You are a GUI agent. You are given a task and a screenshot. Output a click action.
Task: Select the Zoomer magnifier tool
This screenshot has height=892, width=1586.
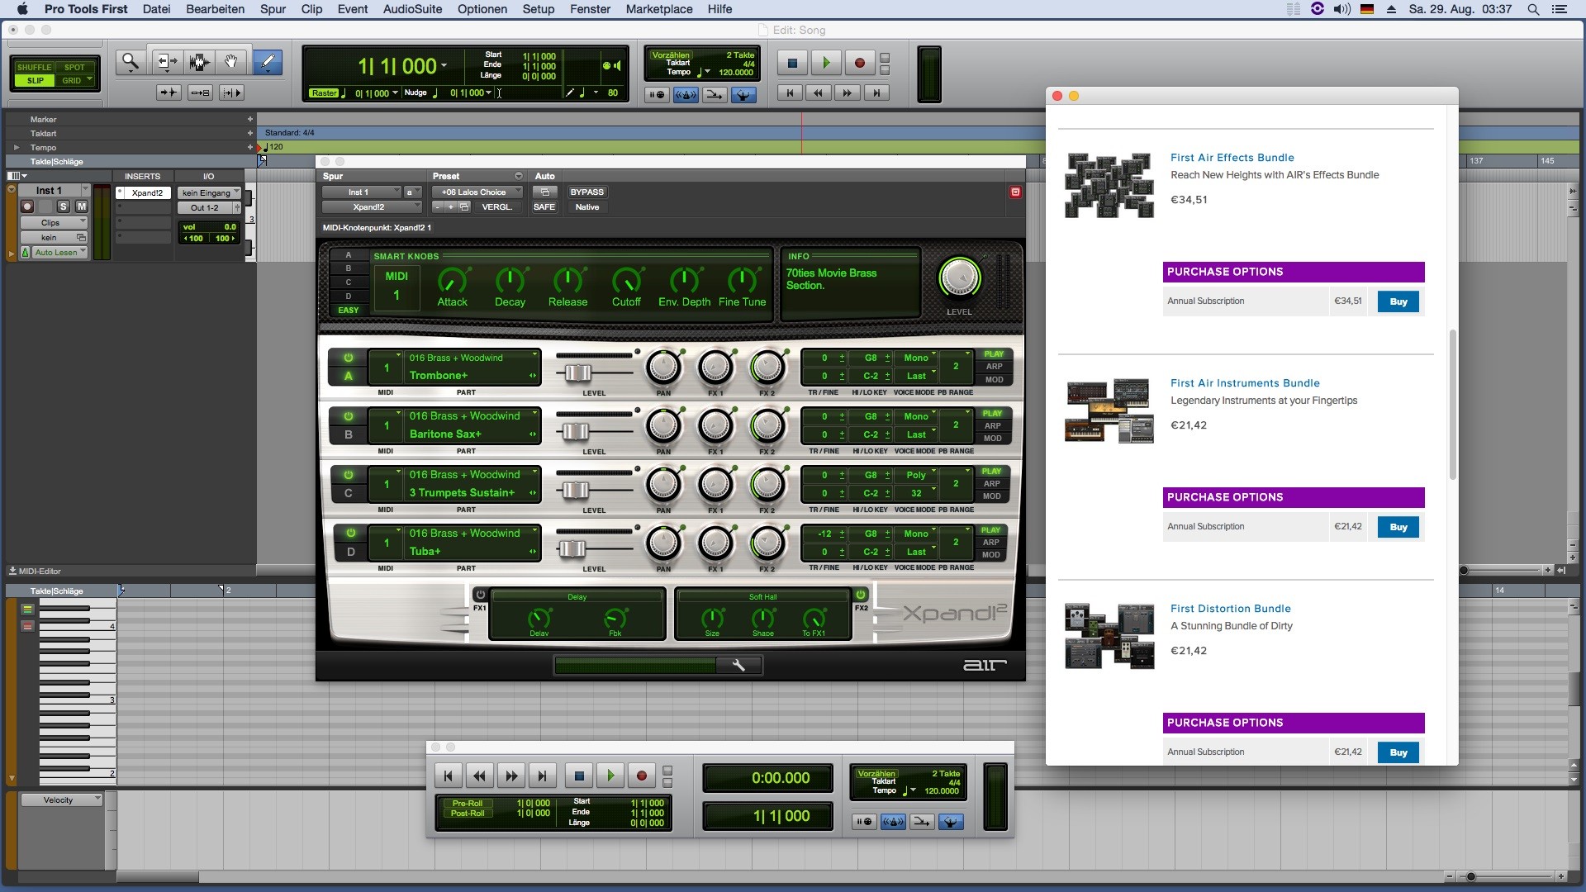130,62
